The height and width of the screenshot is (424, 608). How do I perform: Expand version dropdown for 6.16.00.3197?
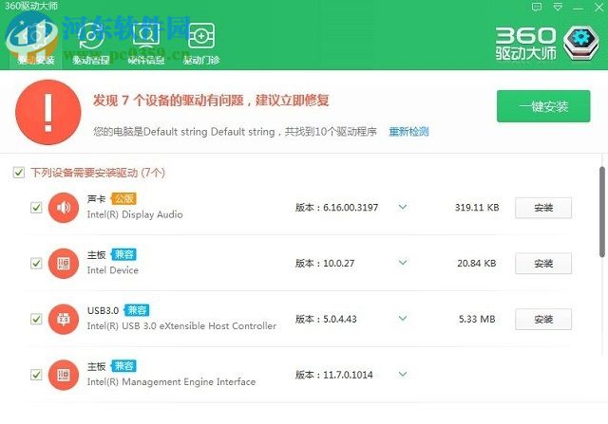403,207
